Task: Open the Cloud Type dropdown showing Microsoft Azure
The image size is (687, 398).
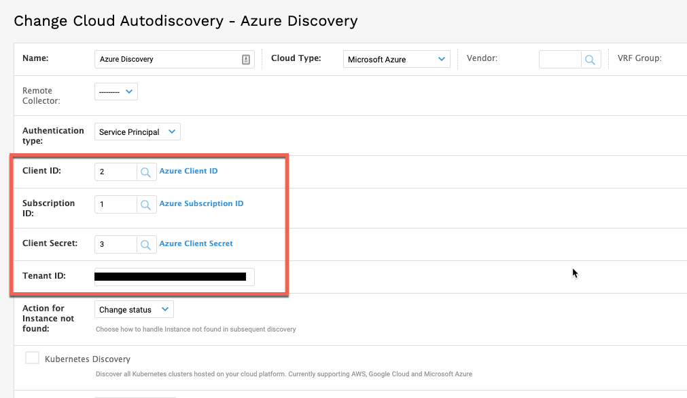Action: tap(397, 59)
